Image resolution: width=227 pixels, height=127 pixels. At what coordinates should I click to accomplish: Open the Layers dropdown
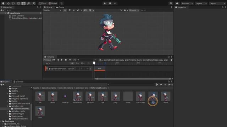tap(201, 3)
